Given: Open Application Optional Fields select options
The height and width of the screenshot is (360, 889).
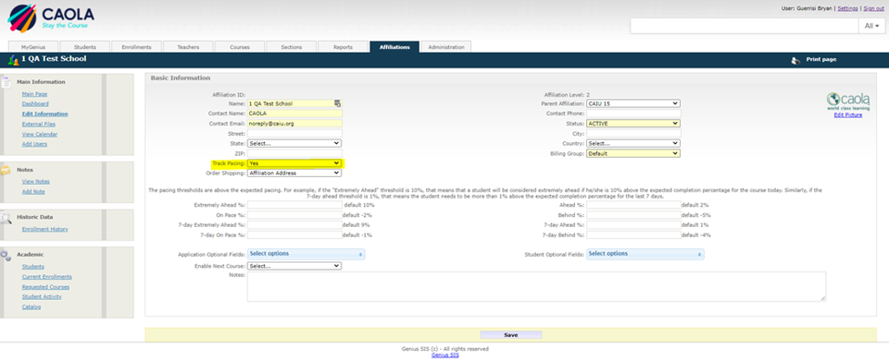Looking at the screenshot, I should 306,254.
